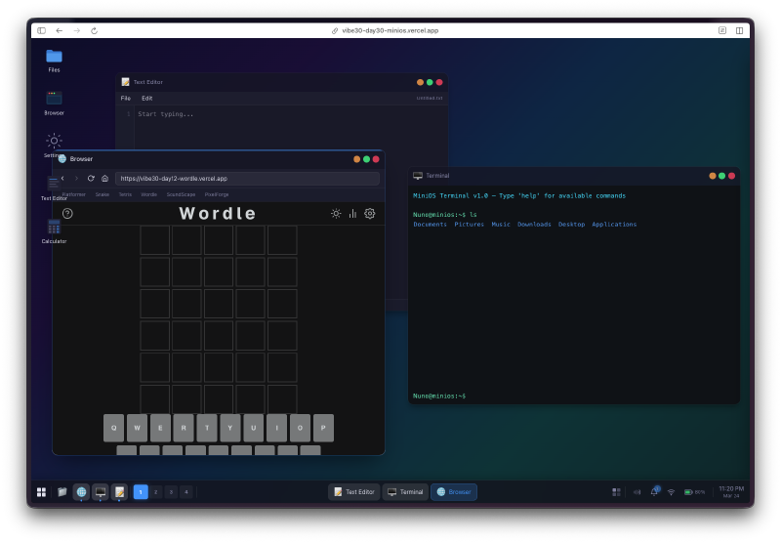
Task: Click the Wi-Fi tray icon
Action: point(671,492)
